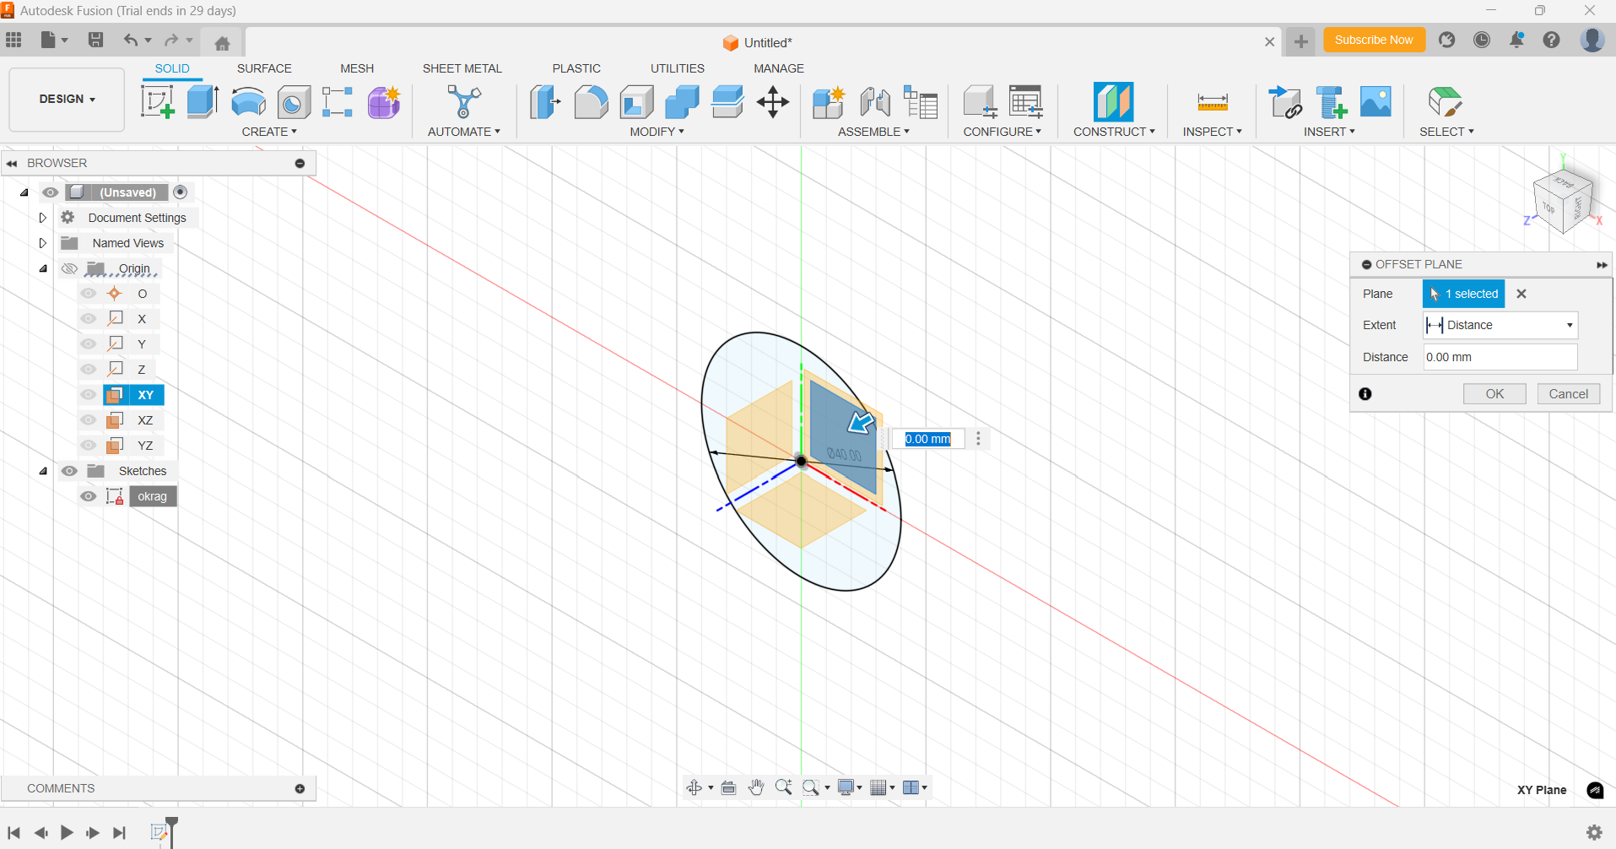This screenshot has width=1616, height=849.
Task: Toggle visibility of the Sketches folder
Action: [70, 471]
